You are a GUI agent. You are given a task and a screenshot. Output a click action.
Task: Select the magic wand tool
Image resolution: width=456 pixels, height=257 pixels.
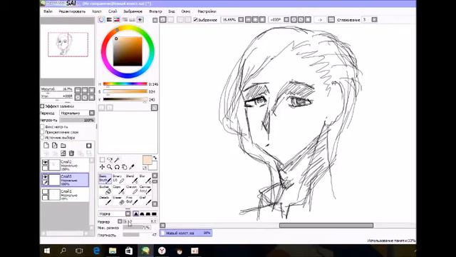(117, 160)
